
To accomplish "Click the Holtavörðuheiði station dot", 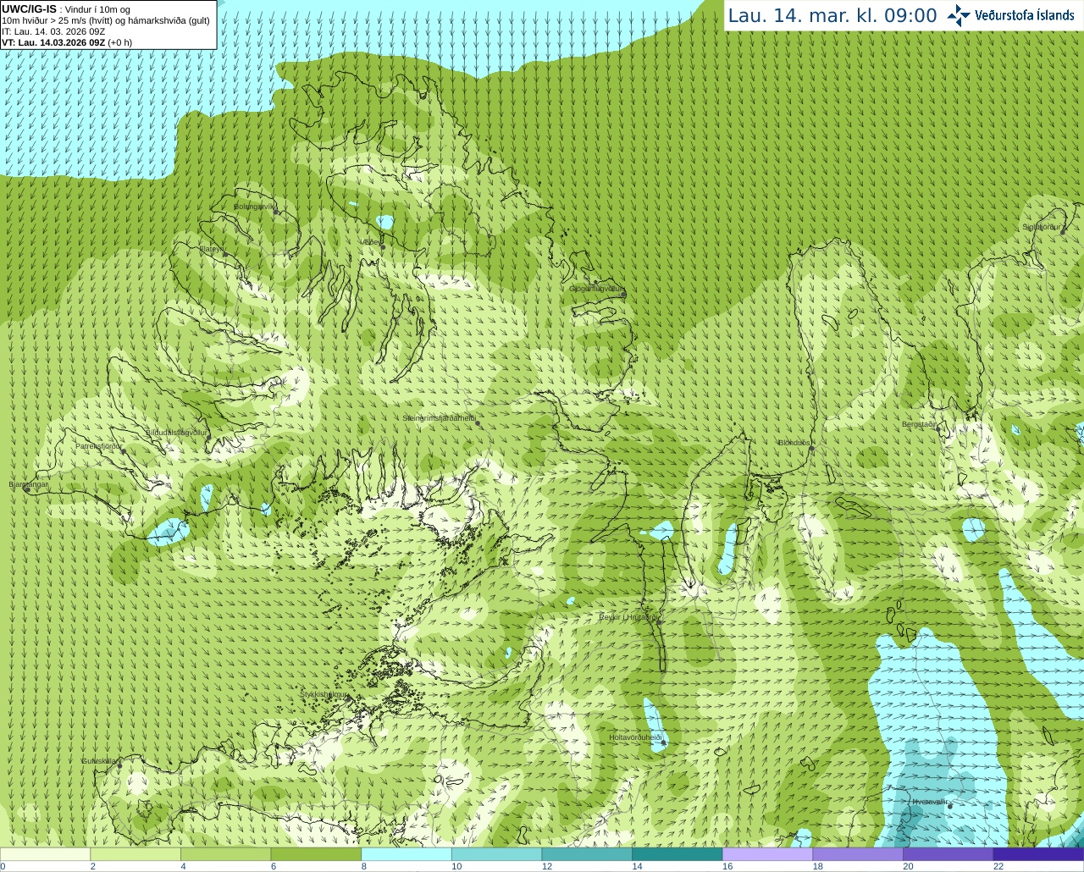I will pos(664,742).
